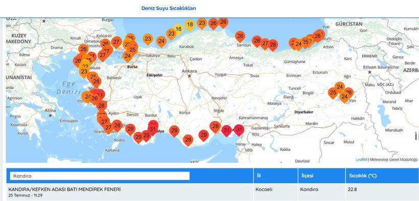Viewport: 419px width, 201px height.
Task: Click the Ankara star on map
Action: pyautogui.click(x=190, y=76)
